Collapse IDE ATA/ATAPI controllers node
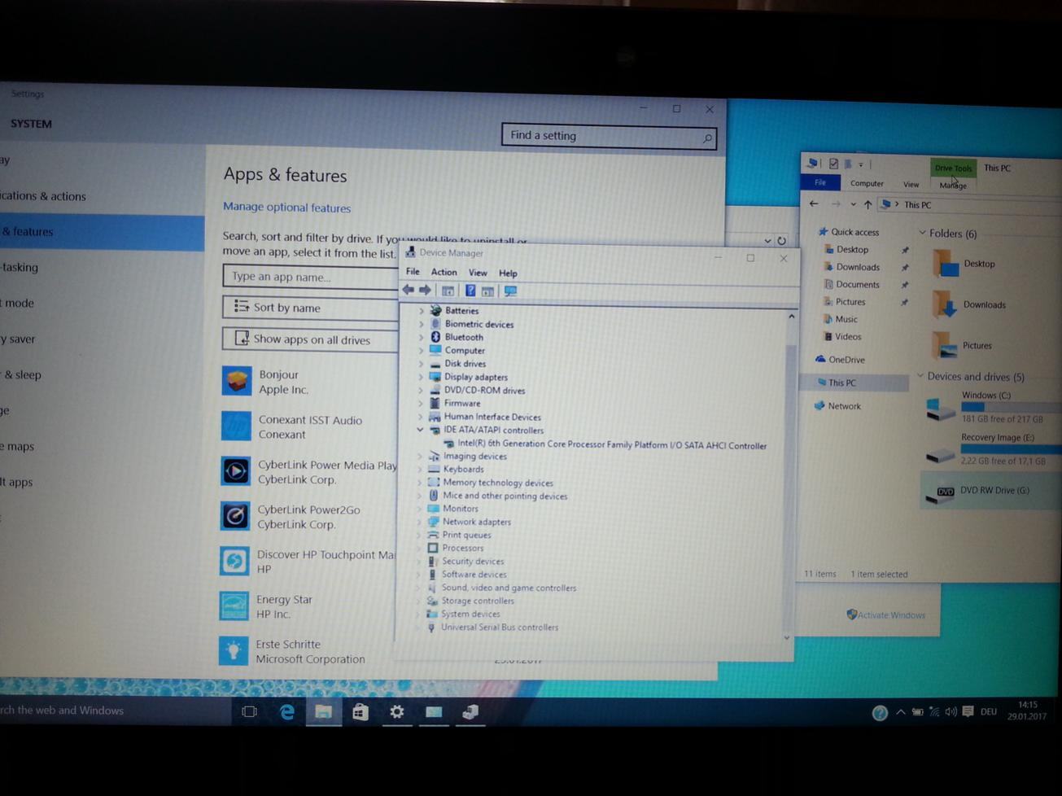Screen dimensions: 1062x796 420,430
